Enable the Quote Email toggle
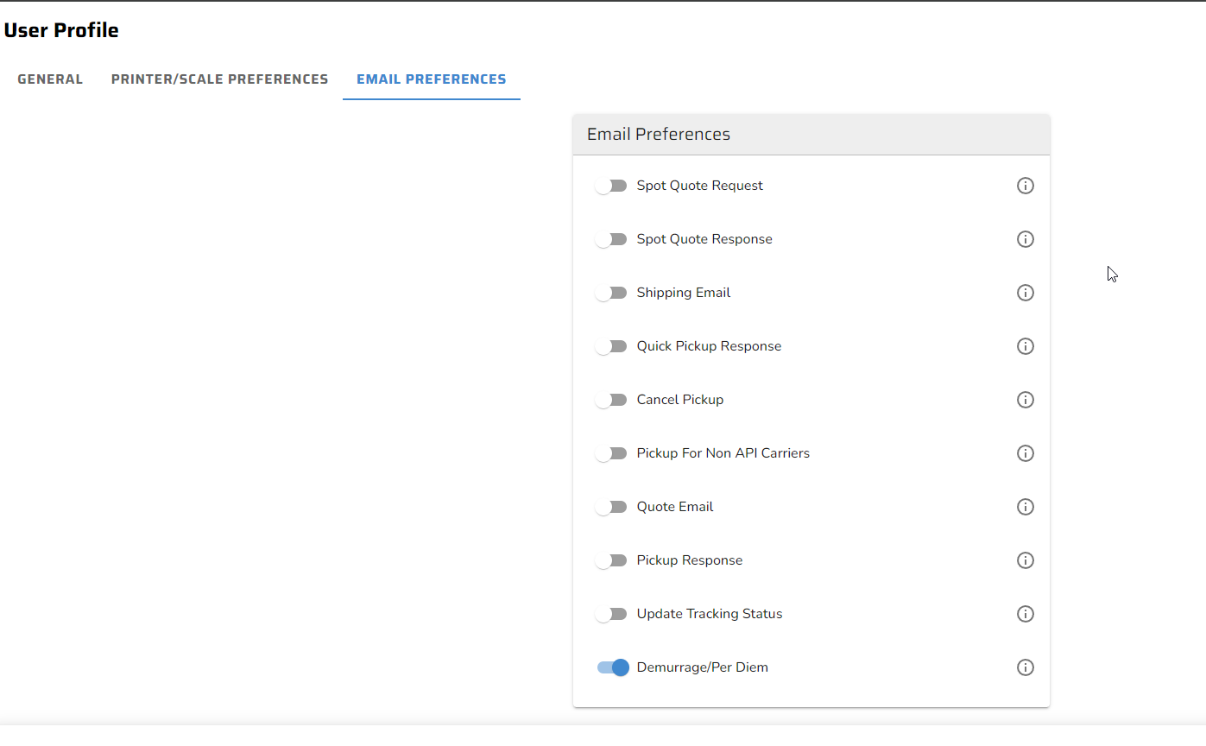 pos(611,507)
